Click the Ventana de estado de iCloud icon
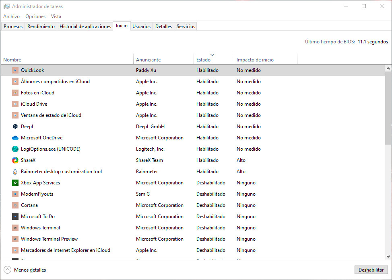 [15, 115]
